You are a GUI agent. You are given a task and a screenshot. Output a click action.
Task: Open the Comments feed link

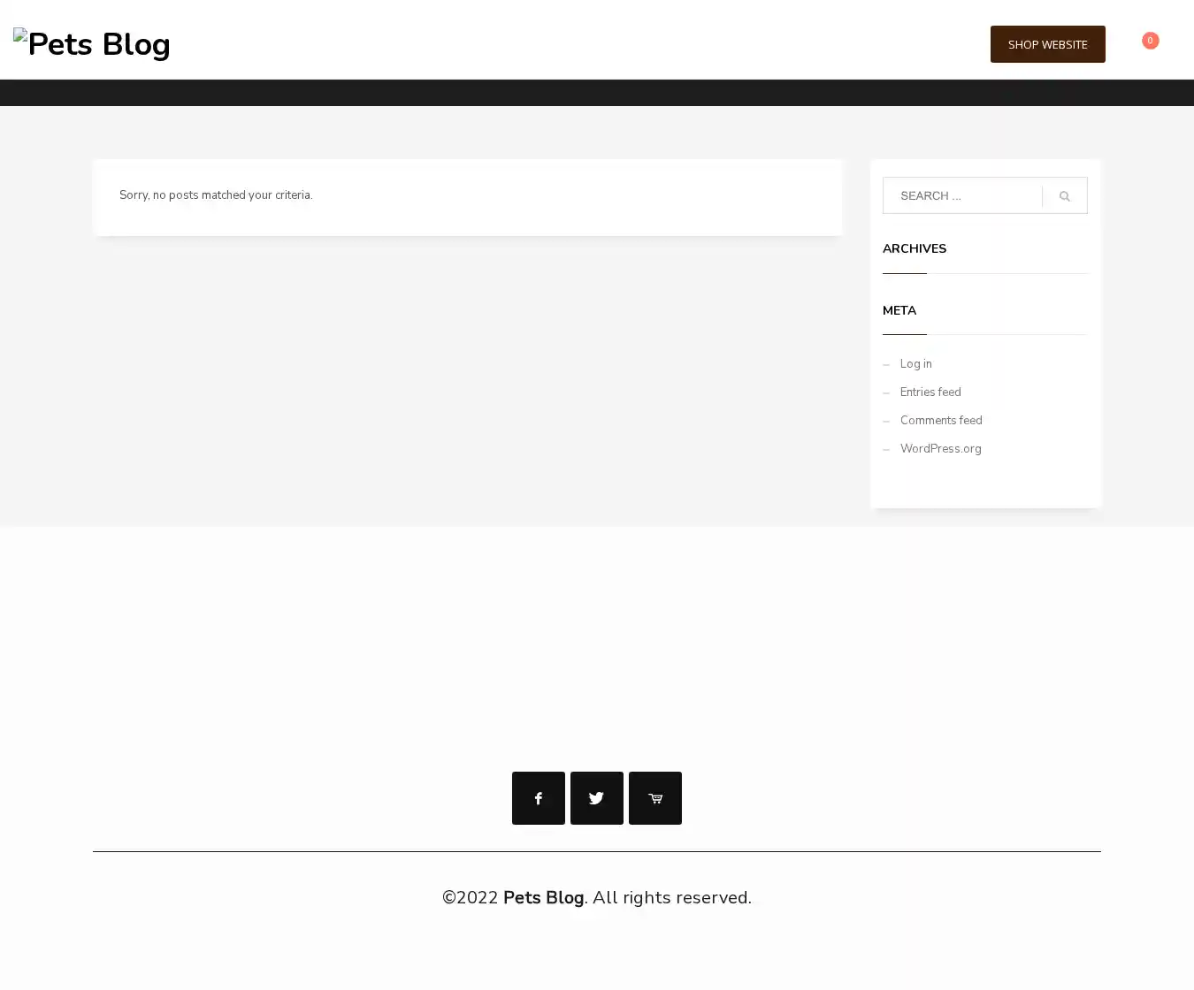point(941,421)
